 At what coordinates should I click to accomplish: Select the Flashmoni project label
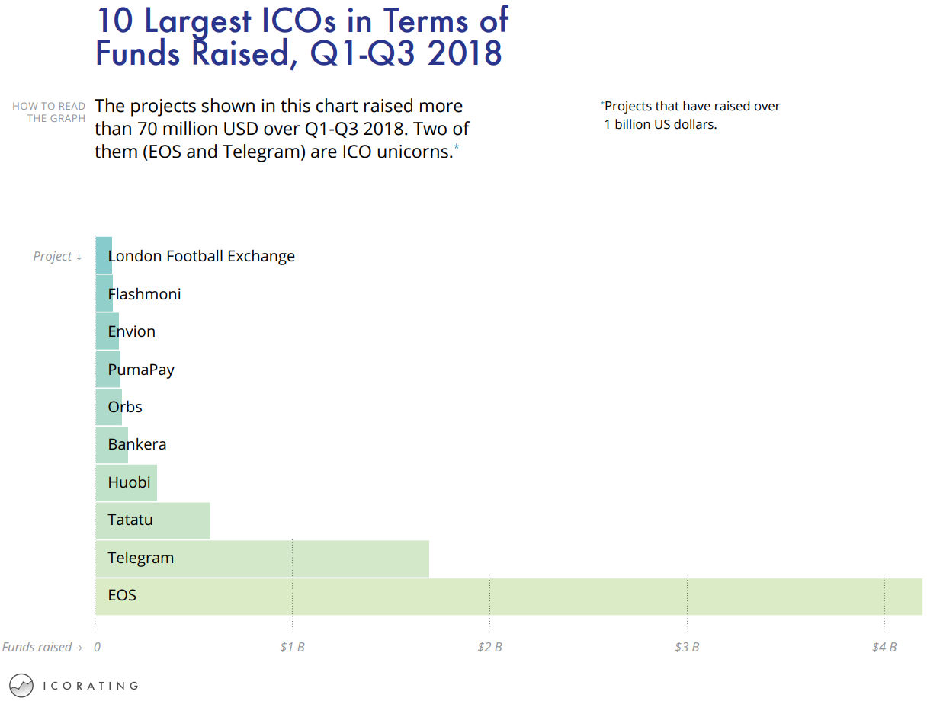pyautogui.click(x=145, y=294)
